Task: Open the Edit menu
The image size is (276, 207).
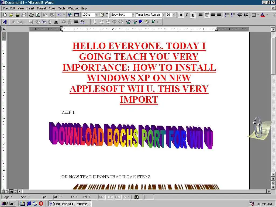Action: click(x=12, y=8)
